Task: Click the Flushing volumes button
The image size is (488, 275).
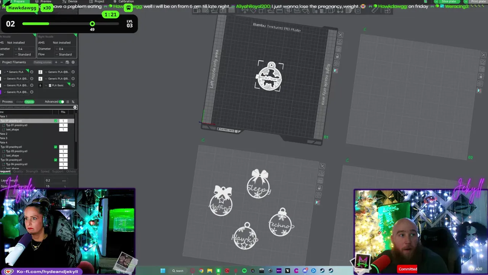Action: [x=42, y=62]
